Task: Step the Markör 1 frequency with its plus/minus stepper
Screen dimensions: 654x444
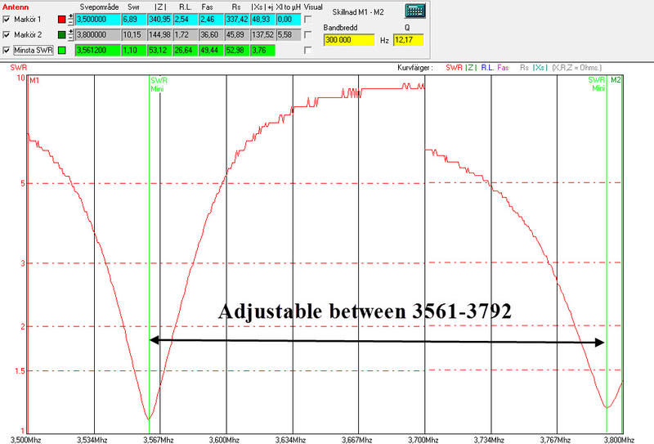Action: 71,19
